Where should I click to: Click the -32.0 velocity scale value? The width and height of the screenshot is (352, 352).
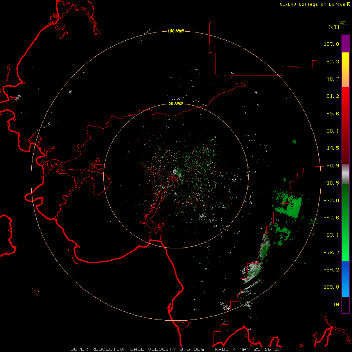pos(331,201)
